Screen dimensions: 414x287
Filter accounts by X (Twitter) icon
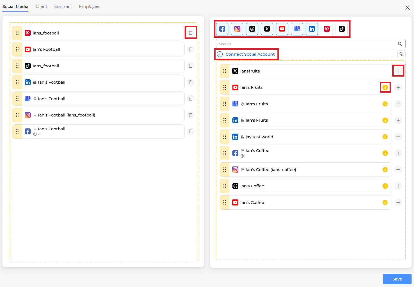click(267, 29)
